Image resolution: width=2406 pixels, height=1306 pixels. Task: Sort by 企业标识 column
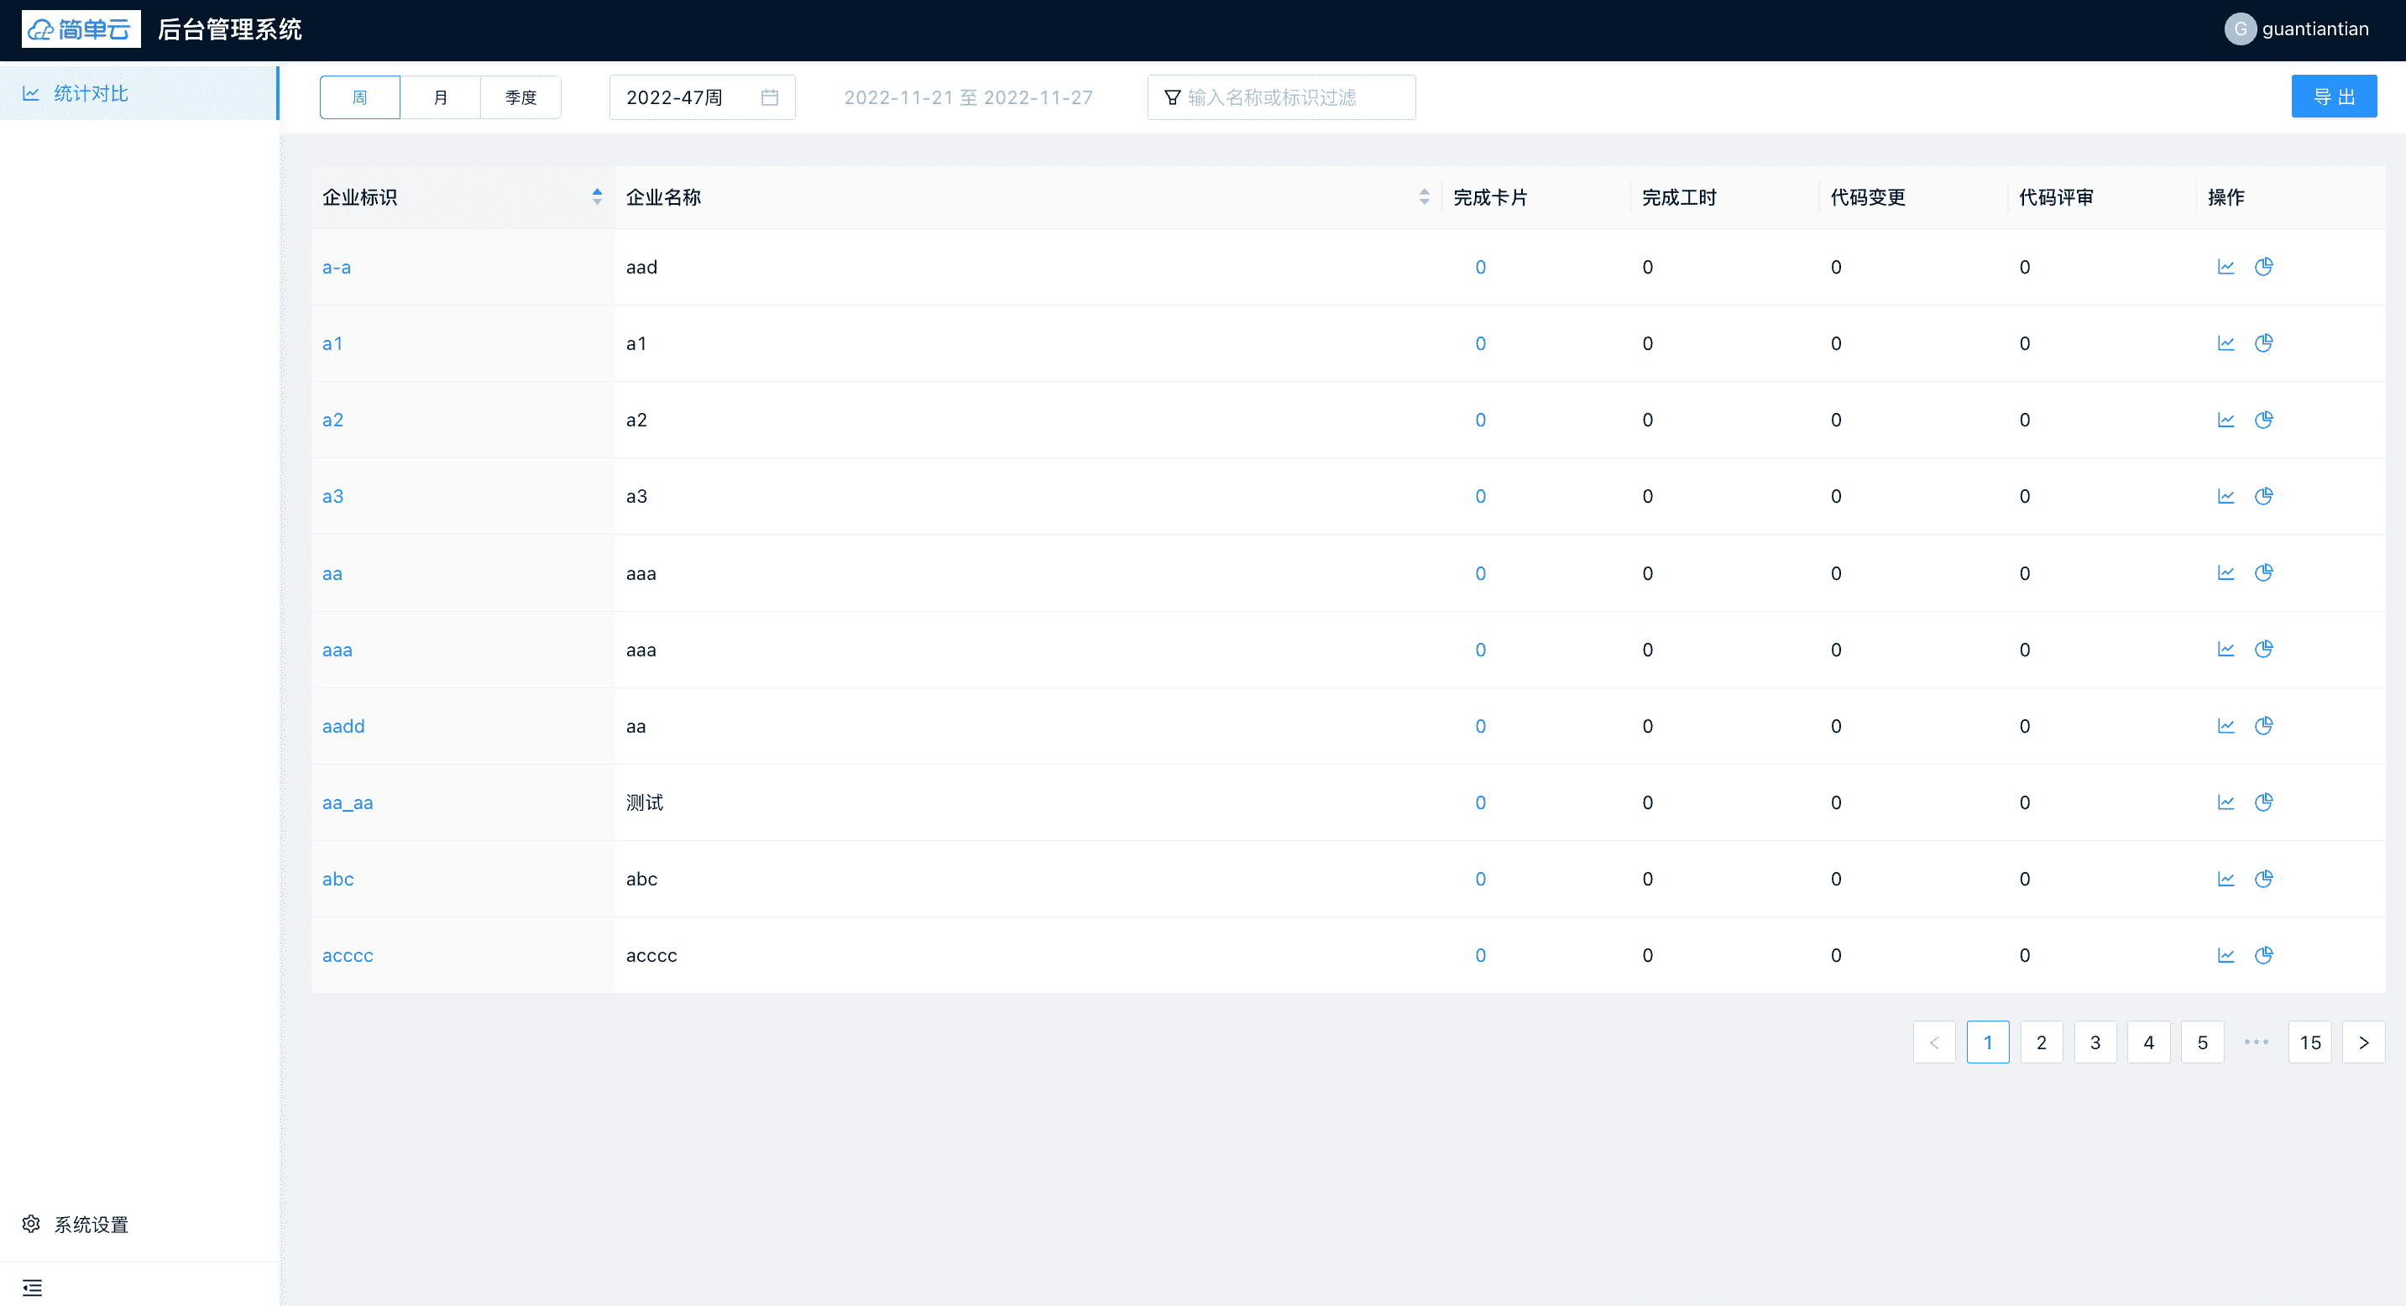597,197
